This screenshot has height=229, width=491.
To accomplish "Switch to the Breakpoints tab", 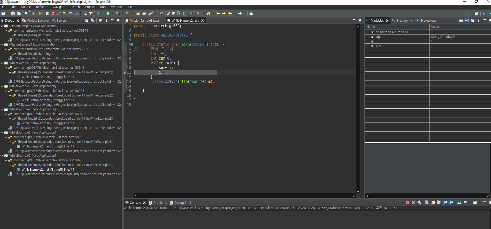I will coord(402,21).
